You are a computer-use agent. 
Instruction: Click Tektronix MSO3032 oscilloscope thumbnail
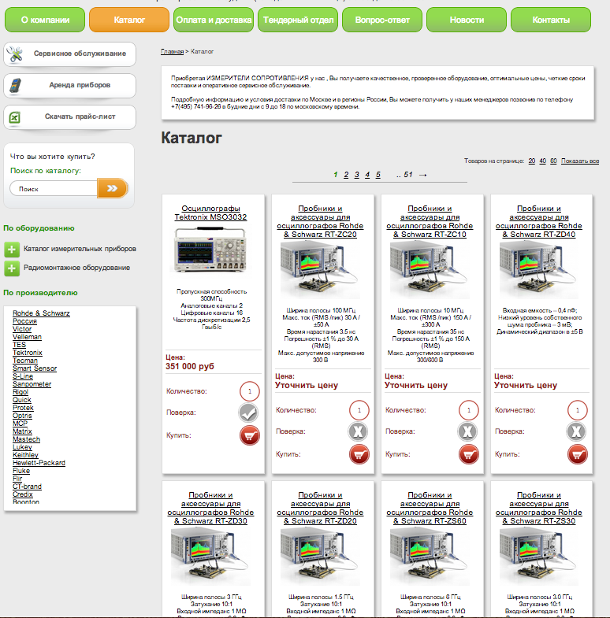tap(210, 250)
